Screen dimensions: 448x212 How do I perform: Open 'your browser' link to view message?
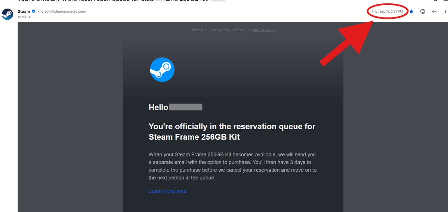pyautogui.click(x=263, y=30)
